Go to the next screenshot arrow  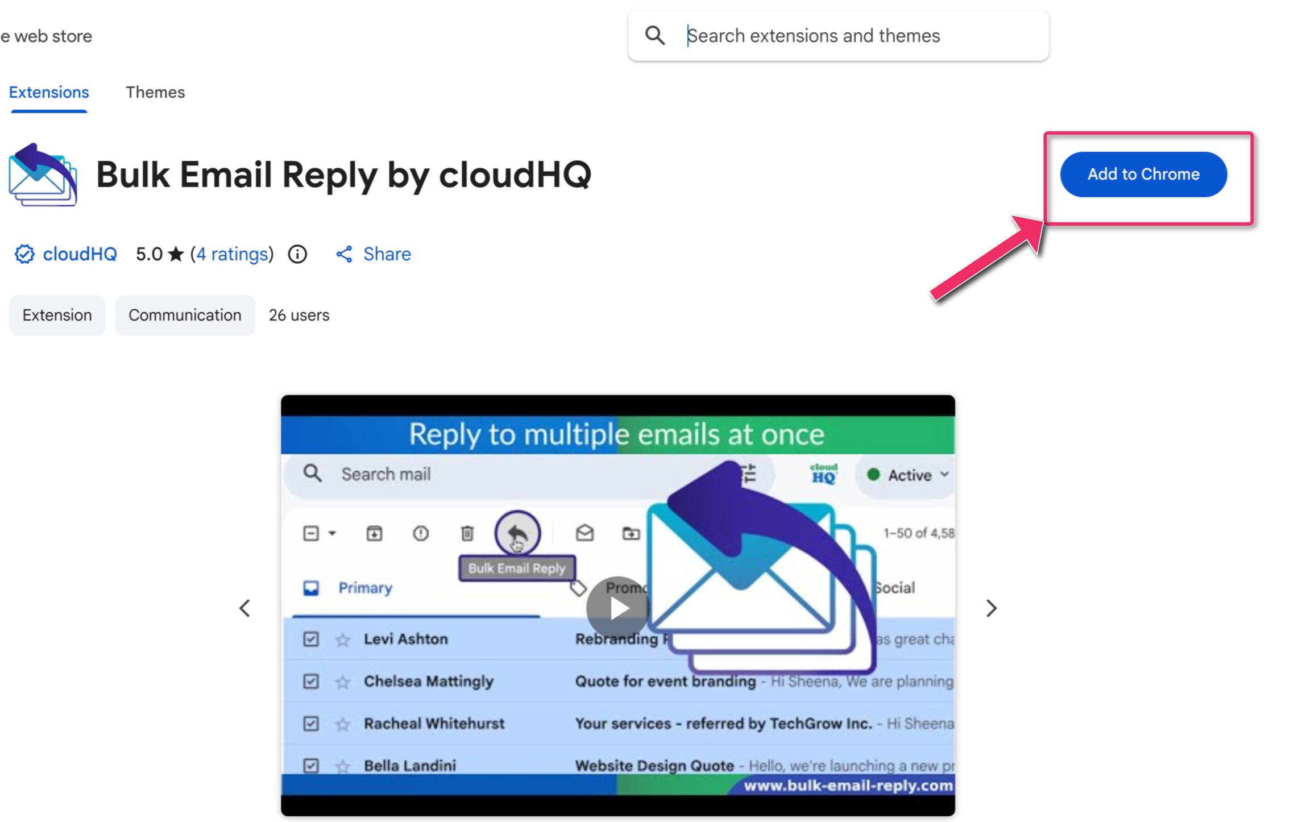click(991, 608)
